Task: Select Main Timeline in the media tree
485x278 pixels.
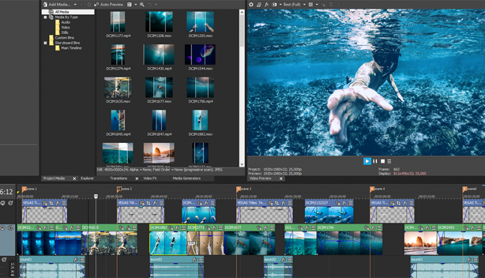Action: [x=71, y=48]
